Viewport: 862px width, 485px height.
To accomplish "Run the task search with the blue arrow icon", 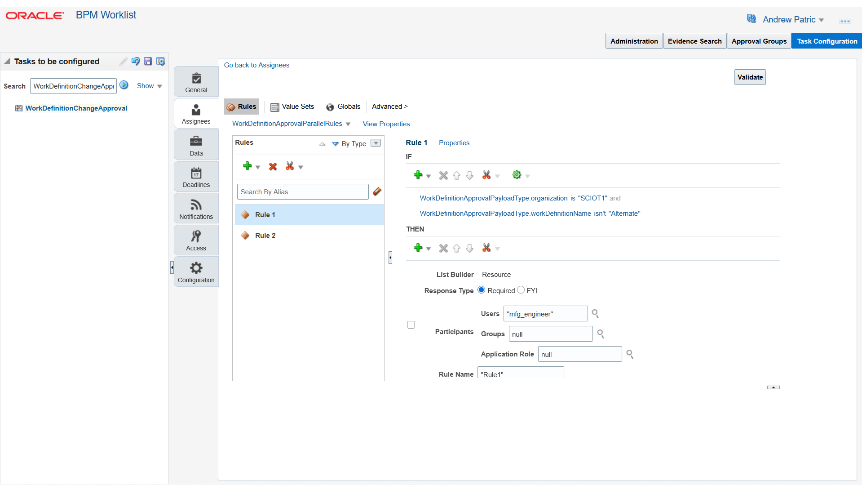I will (x=124, y=85).
